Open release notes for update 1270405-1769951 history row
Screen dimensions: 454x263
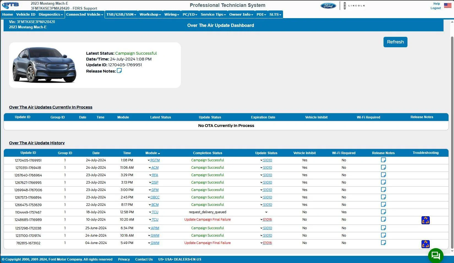383,160
